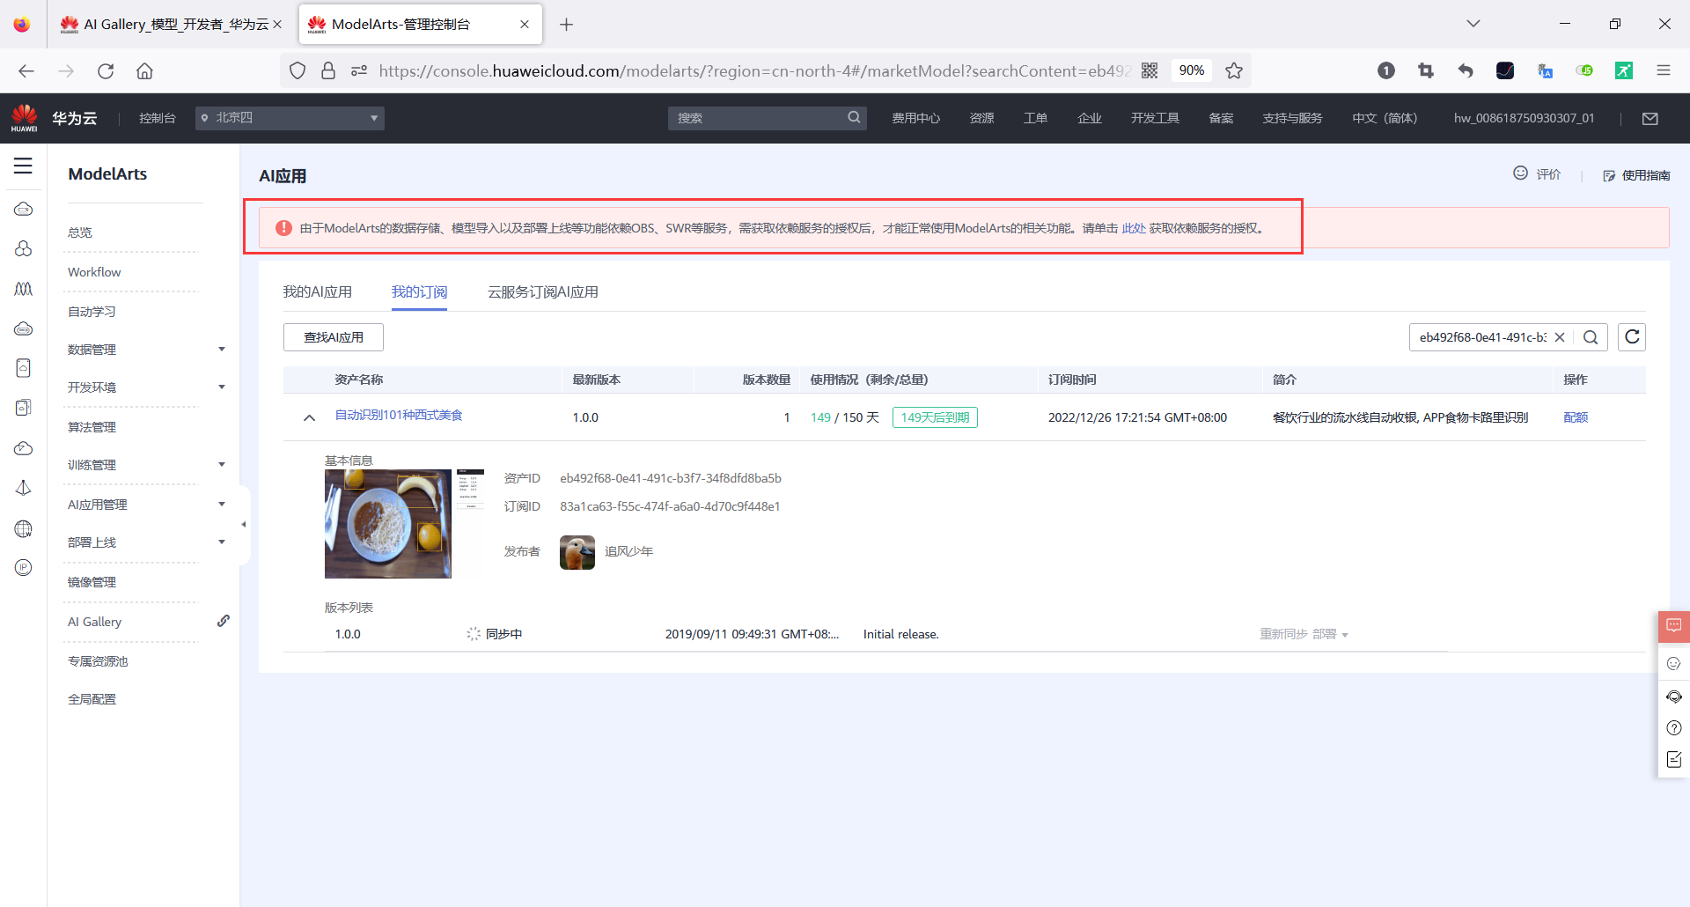Open the customer service headset icon
Viewport: 1690px width, 907px height.
tap(1674, 697)
